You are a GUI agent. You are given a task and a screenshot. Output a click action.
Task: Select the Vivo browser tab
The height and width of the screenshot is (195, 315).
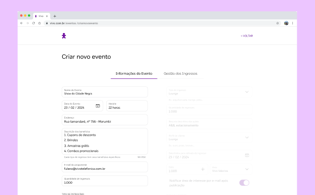41,16
